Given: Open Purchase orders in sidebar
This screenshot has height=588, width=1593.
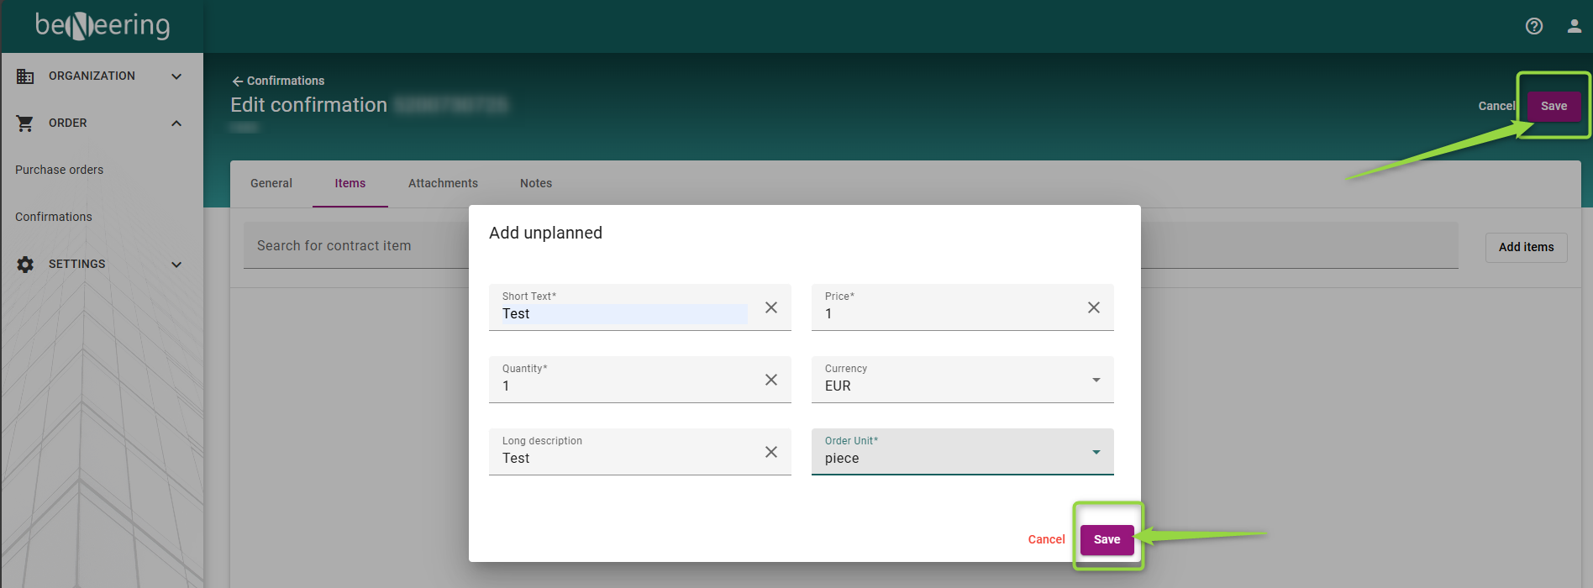Looking at the screenshot, I should tap(60, 170).
